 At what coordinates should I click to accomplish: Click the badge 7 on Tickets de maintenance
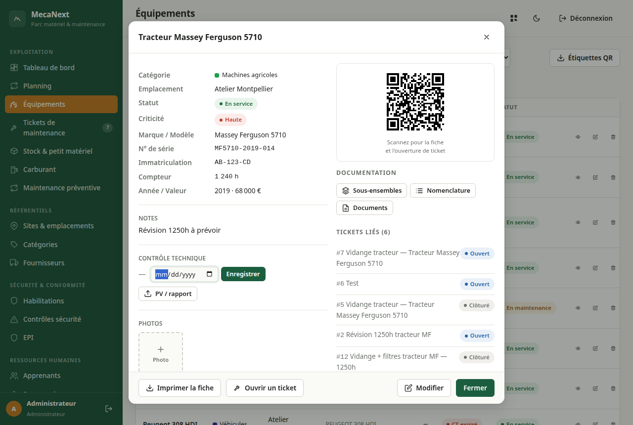click(x=107, y=127)
